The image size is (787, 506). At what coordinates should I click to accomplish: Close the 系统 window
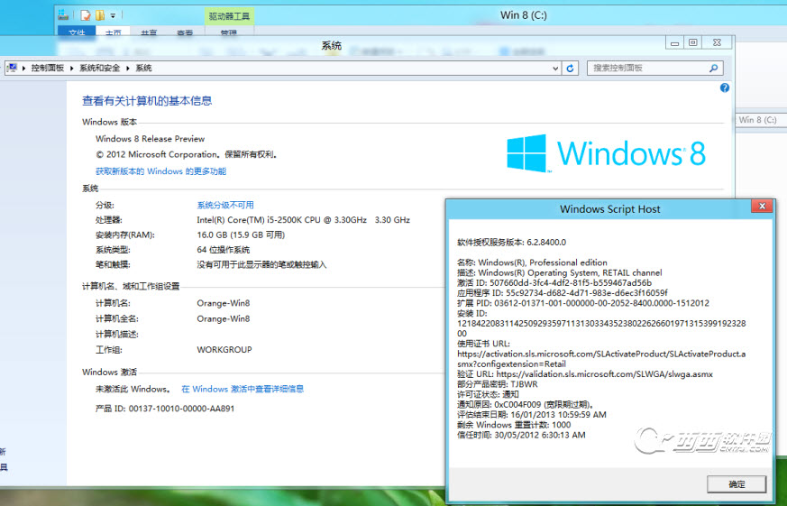tap(718, 42)
